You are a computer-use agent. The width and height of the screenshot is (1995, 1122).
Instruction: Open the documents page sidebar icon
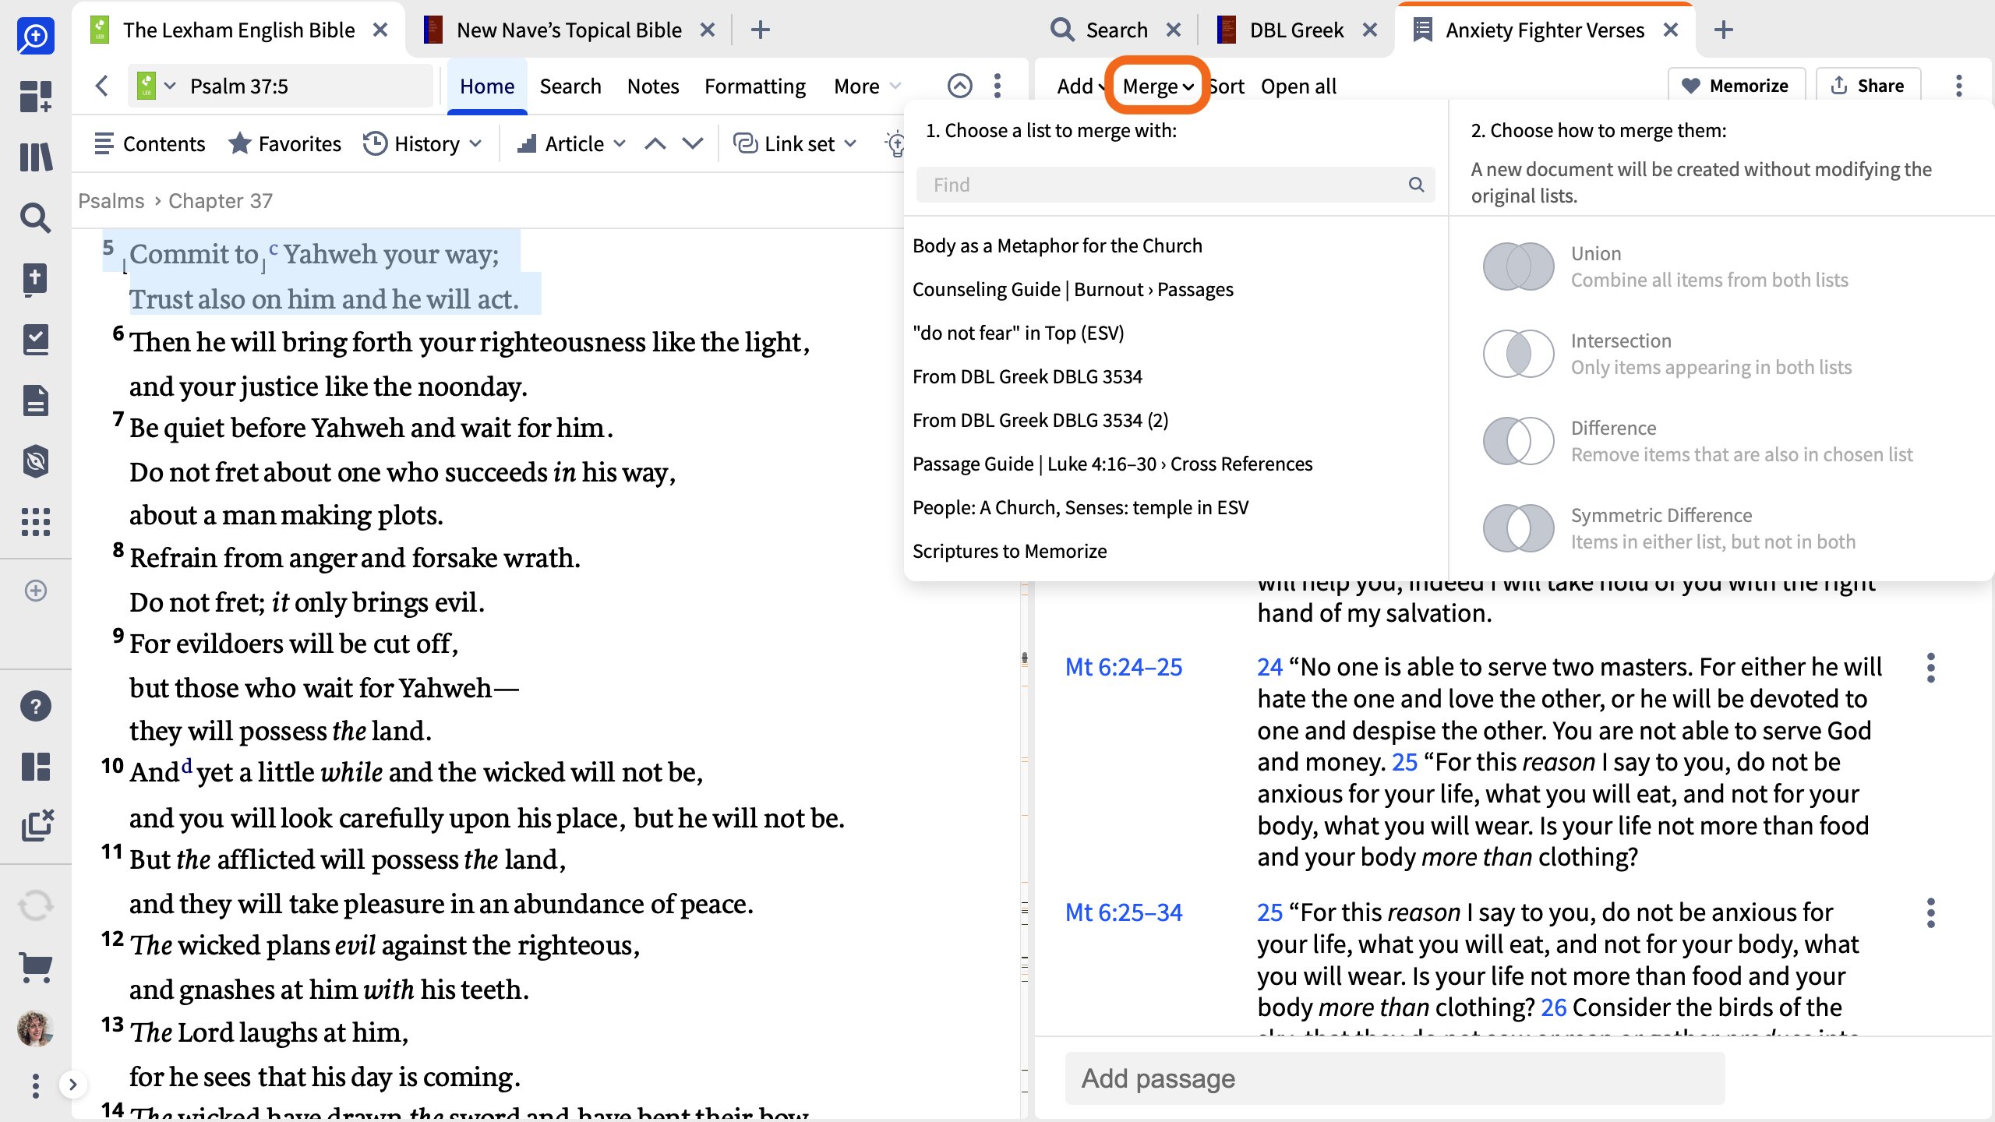click(x=36, y=400)
